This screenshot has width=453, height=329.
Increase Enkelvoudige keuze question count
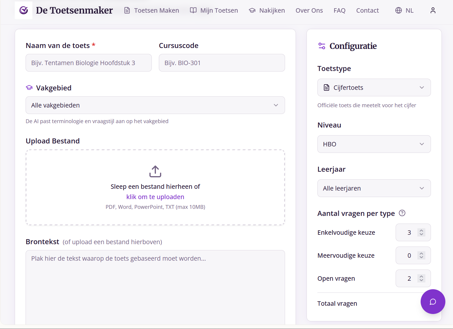pyautogui.click(x=421, y=230)
